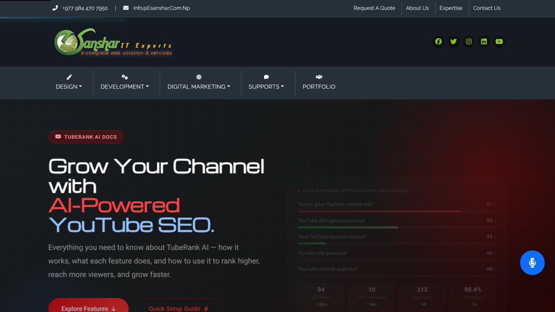Expand the Digital Marketing menu dropdown
The height and width of the screenshot is (312, 555).
[x=199, y=83]
